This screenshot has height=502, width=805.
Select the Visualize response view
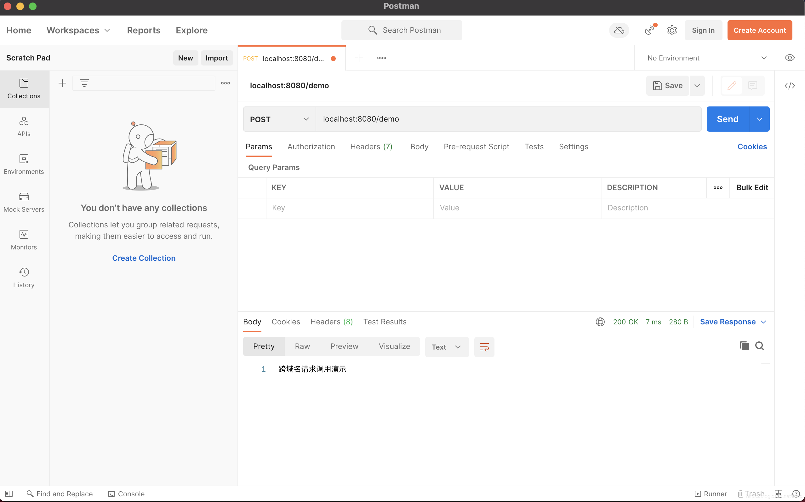click(x=394, y=346)
